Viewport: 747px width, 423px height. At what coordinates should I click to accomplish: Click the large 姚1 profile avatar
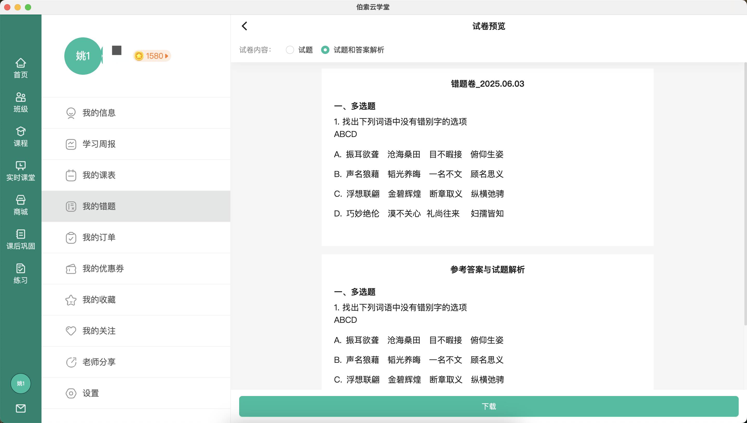83,56
